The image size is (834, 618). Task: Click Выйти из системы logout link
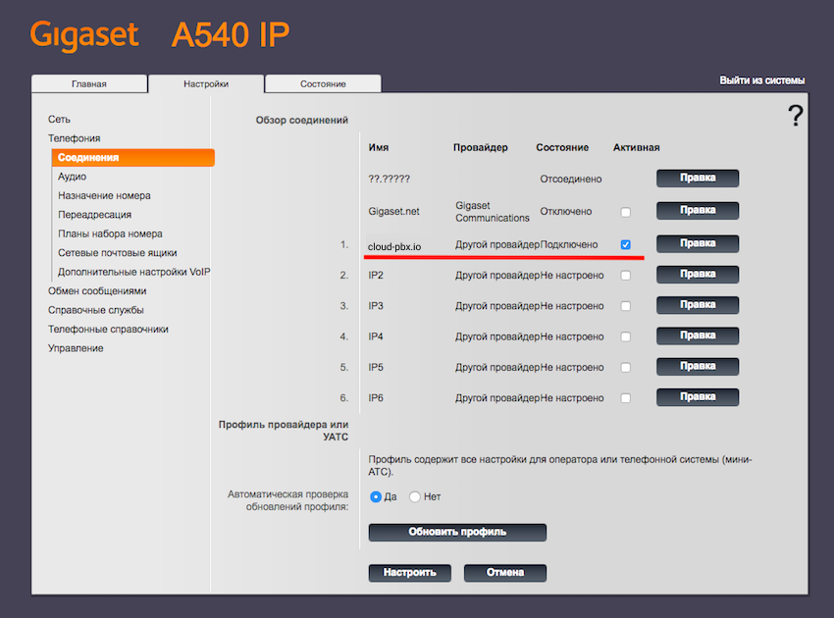(x=761, y=80)
